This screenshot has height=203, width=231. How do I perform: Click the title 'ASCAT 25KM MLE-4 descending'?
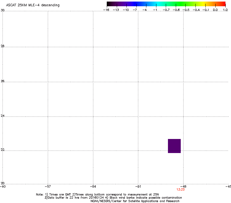pos(33,5)
